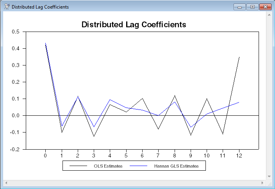Click the line sample beside Hannan GLS Estimates
This screenshot has width=275, height=189.
[138, 166]
